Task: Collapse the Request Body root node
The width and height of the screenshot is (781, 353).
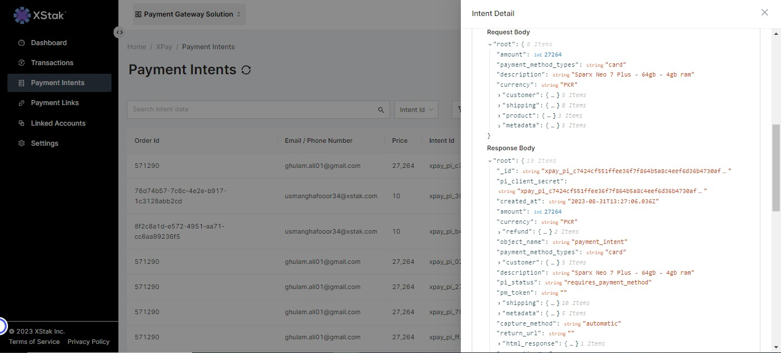Action: pyautogui.click(x=490, y=45)
